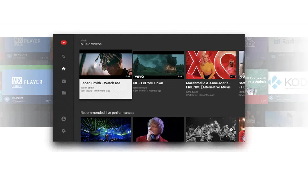Play Marshmello & Anne-Marie FRIENDS thumbnail
Screen dimensions: 308x173
click(211, 65)
